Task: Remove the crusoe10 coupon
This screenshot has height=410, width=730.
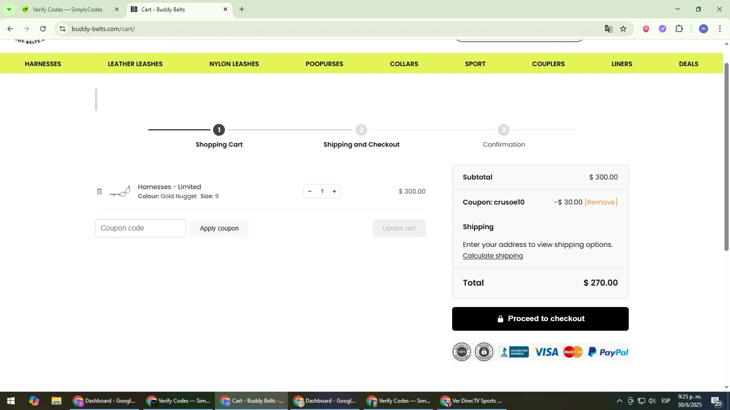Action: tap(601, 203)
